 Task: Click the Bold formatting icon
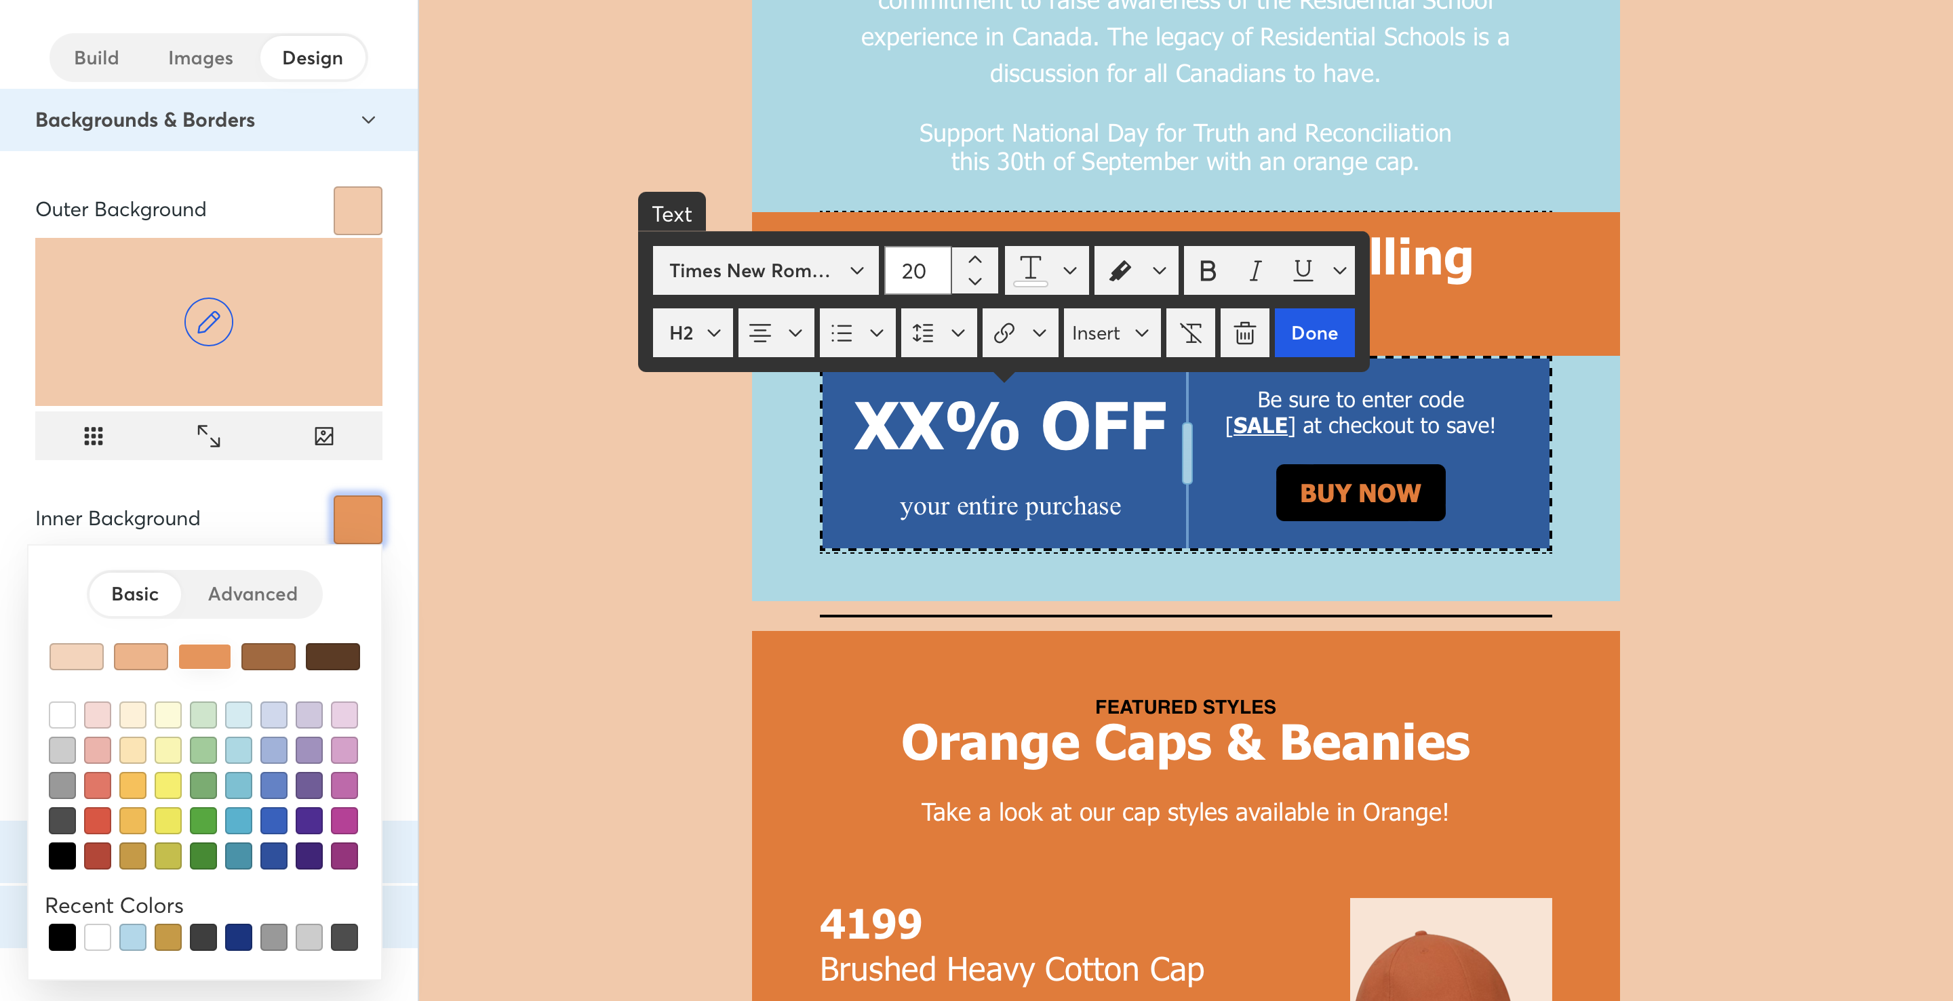click(1207, 270)
